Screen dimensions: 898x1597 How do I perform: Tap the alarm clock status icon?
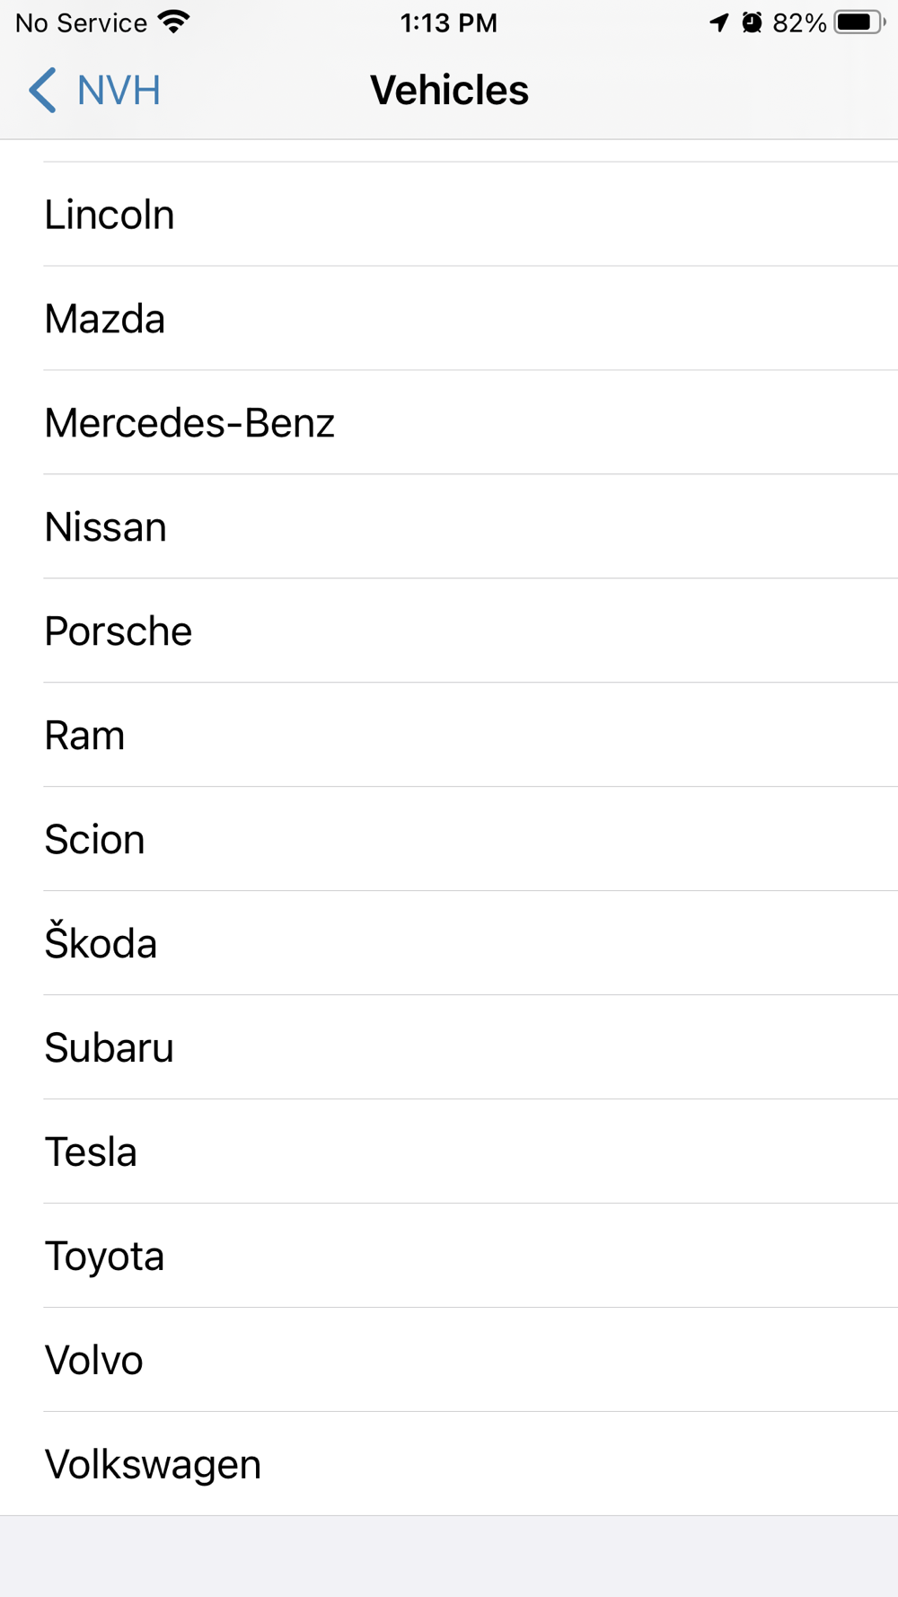[753, 22]
